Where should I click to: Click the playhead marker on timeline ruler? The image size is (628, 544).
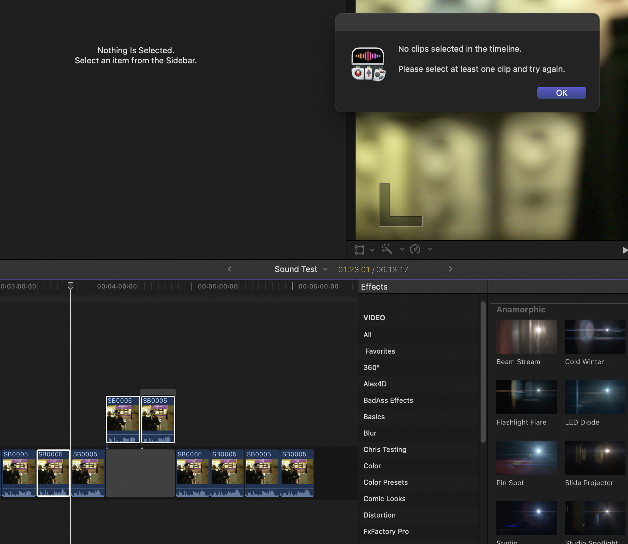[x=71, y=286]
